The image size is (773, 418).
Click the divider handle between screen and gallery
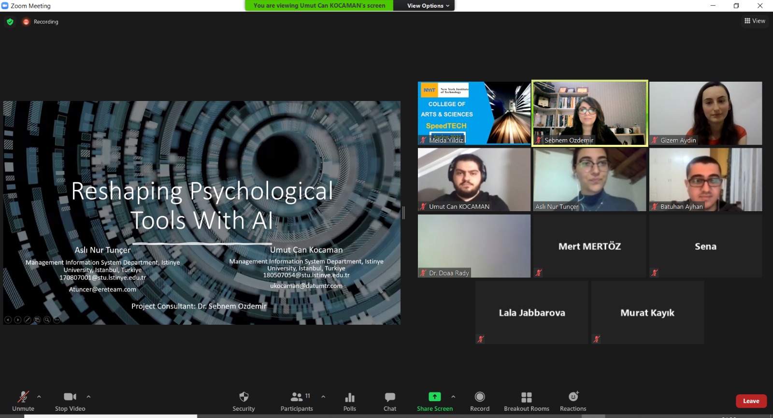tap(403, 213)
